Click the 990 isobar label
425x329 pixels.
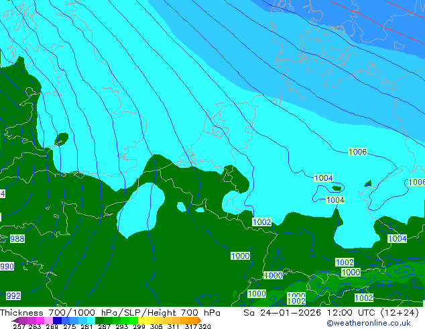(7, 267)
